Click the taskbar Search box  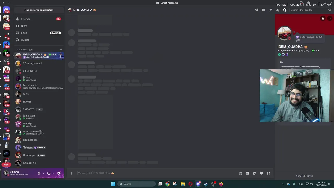pyautogui.click(x=137, y=184)
